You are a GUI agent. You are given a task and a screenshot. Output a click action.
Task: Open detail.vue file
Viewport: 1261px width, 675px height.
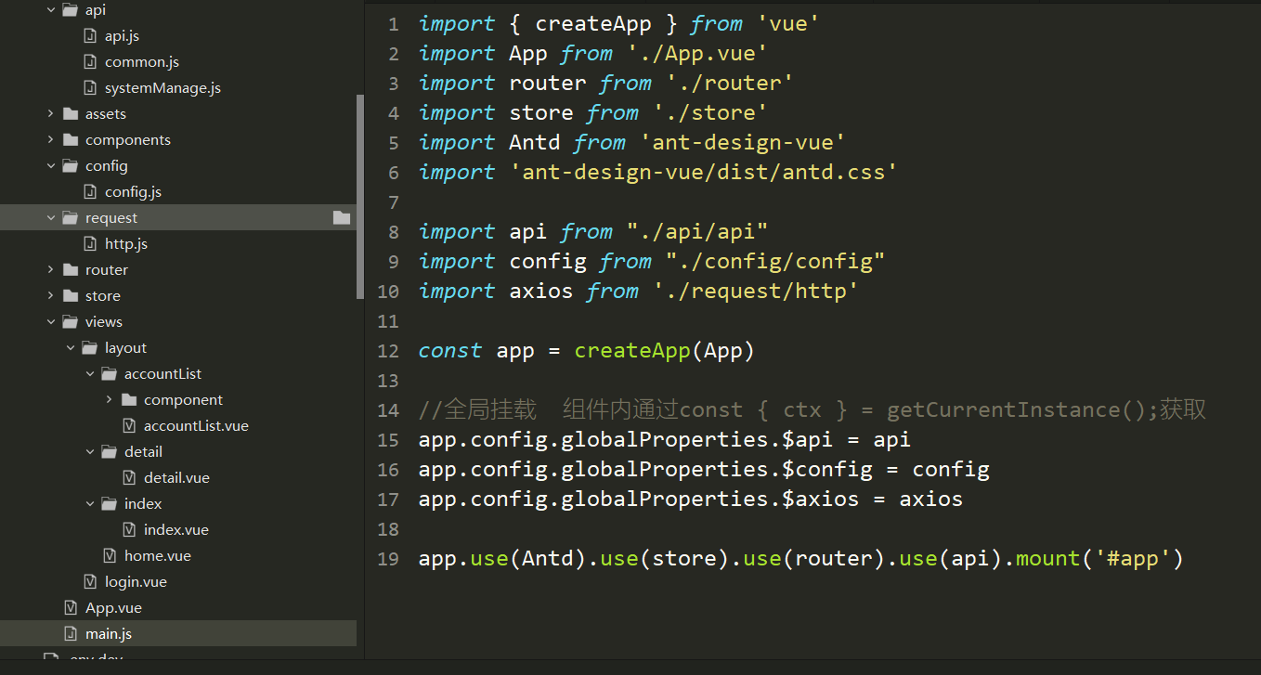tap(176, 478)
